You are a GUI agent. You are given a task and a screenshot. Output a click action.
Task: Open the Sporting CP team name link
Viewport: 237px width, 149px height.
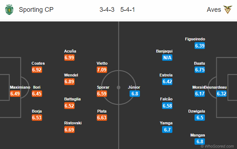[36, 10]
